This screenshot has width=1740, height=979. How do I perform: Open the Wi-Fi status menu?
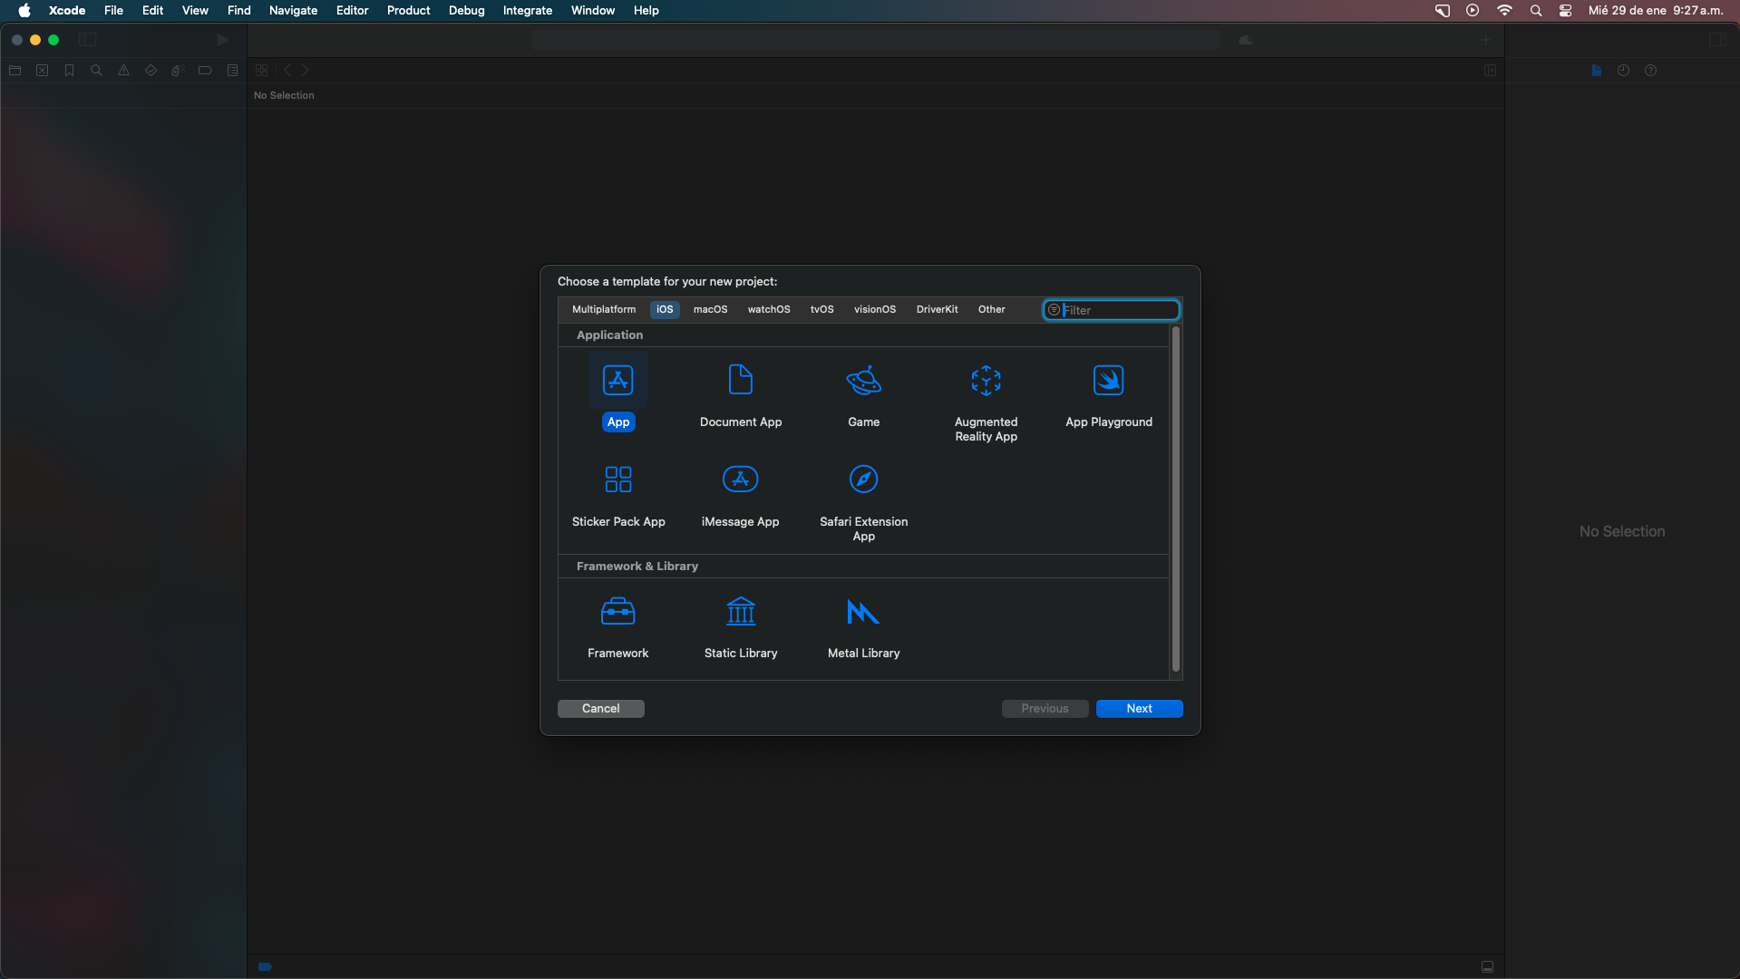pyautogui.click(x=1504, y=11)
